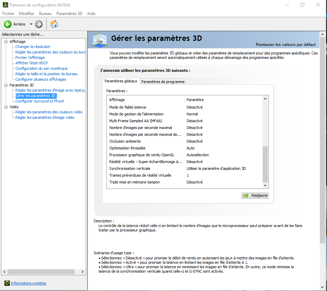Click the green Arrière back arrow icon
The width and height of the screenshot is (327, 291).
click(x=8, y=24)
